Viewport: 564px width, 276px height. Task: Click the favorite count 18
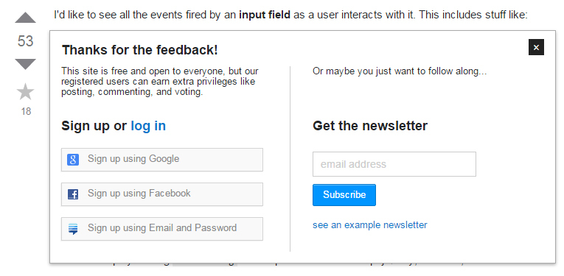(x=26, y=112)
